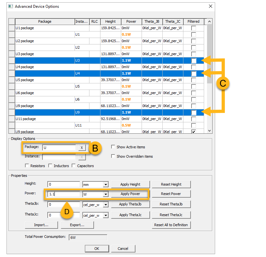Clear the Package filter with X button

82,148
